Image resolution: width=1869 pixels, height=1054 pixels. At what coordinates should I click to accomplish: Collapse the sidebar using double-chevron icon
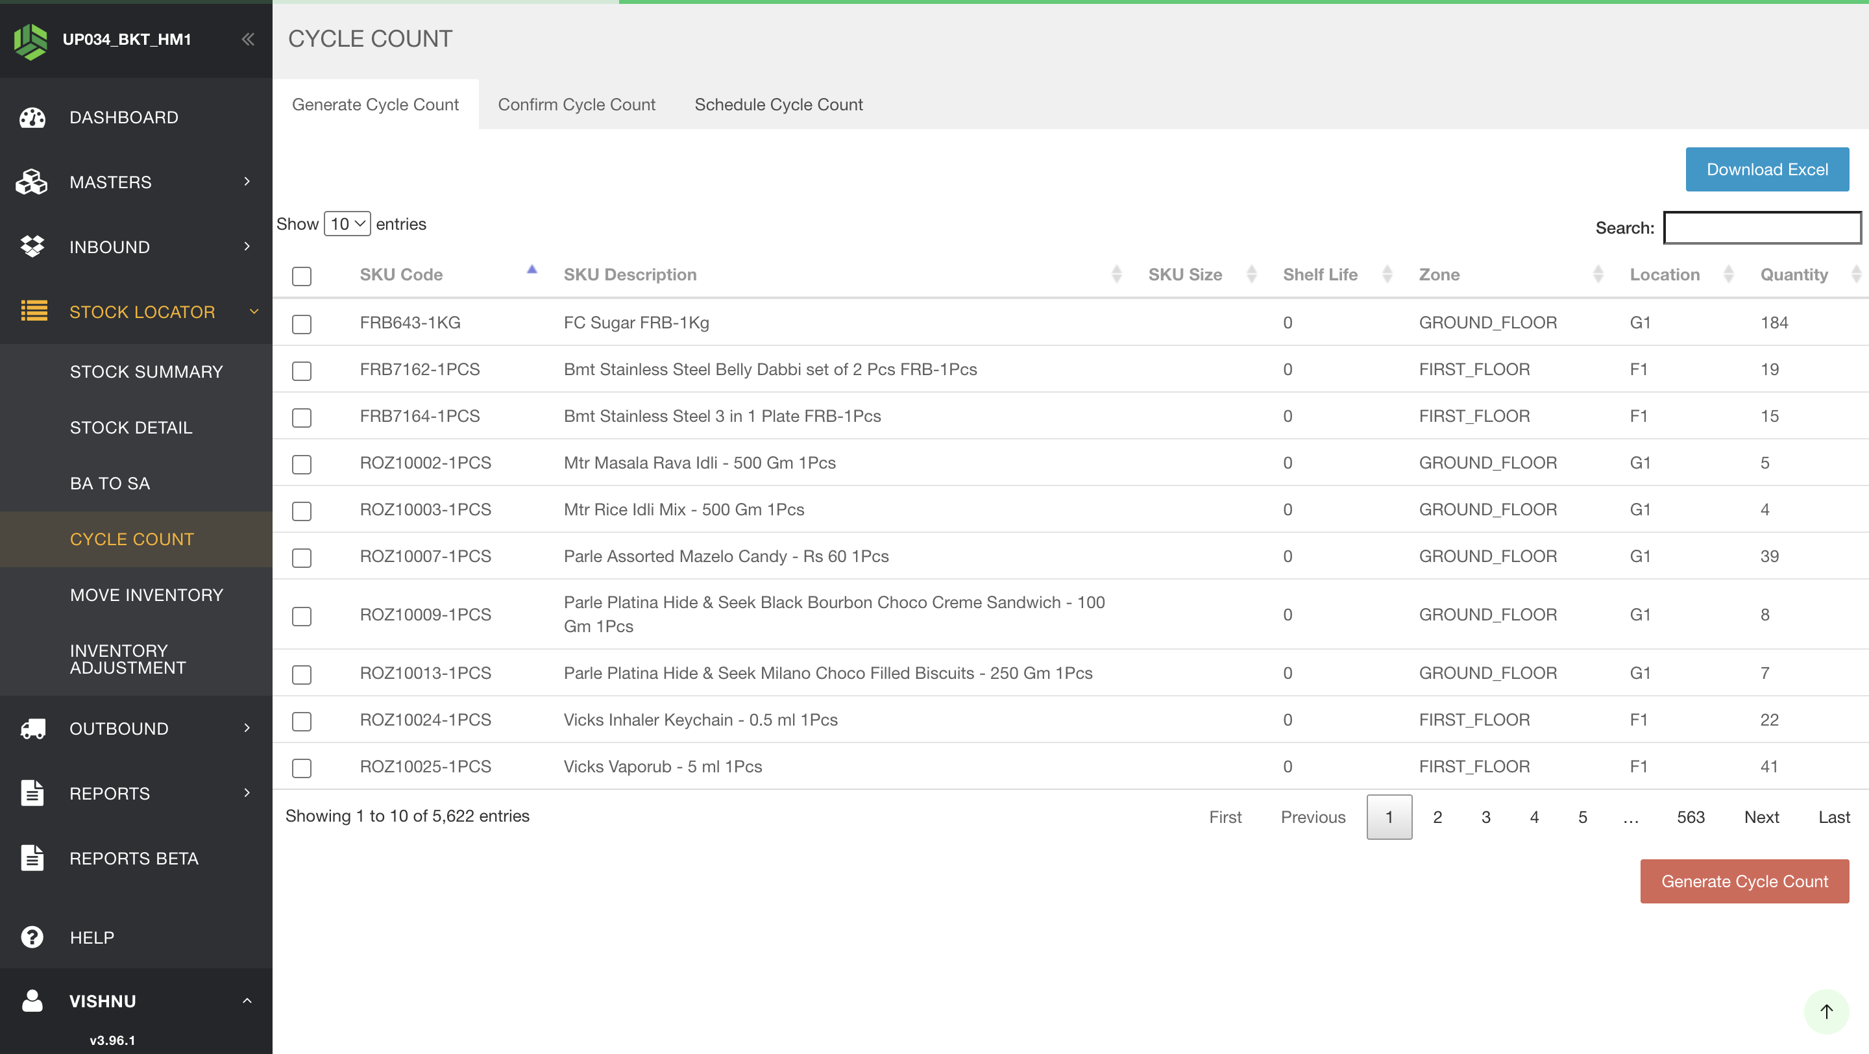247,39
